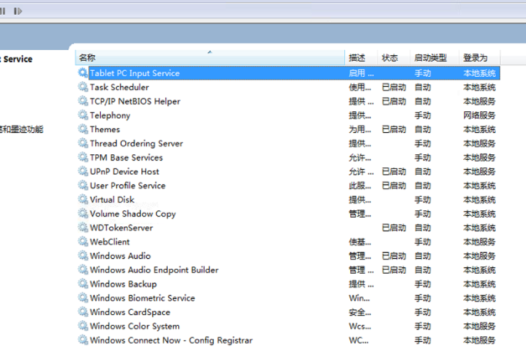The image size is (526, 348).
Task: Select the Virtual Disk service name
Action: pyautogui.click(x=112, y=200)
